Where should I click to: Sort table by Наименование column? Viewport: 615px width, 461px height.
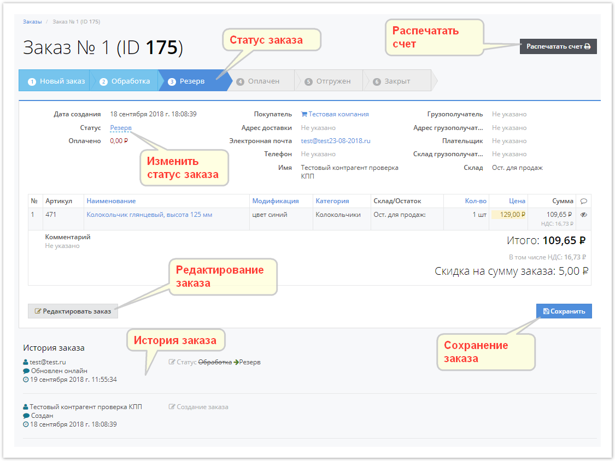point(111,200)
